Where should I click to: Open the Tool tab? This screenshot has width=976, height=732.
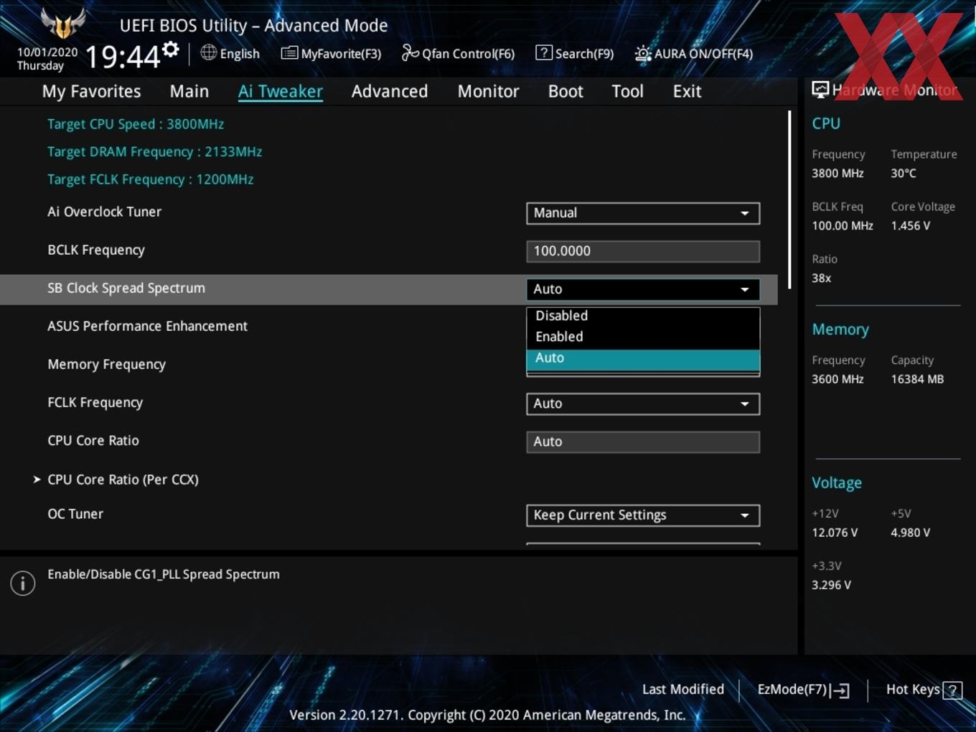(x=627, y=91)
